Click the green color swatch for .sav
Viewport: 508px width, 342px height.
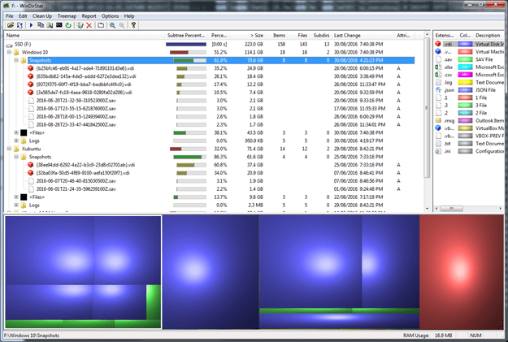pos(465,59)
